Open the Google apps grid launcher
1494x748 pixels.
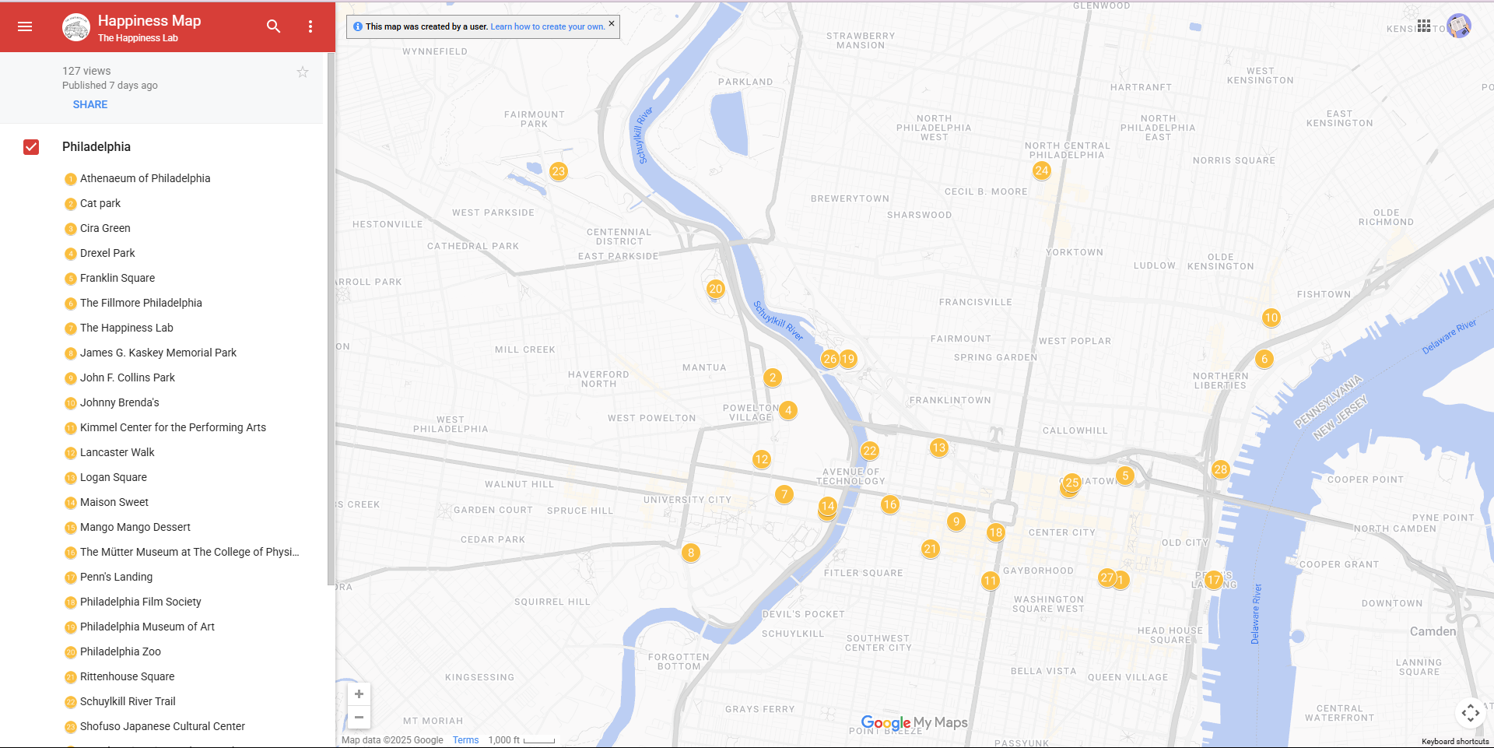click(1424, 26)
